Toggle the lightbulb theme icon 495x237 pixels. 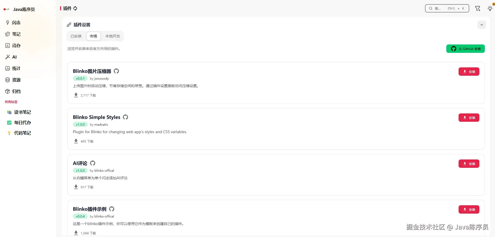490,8
